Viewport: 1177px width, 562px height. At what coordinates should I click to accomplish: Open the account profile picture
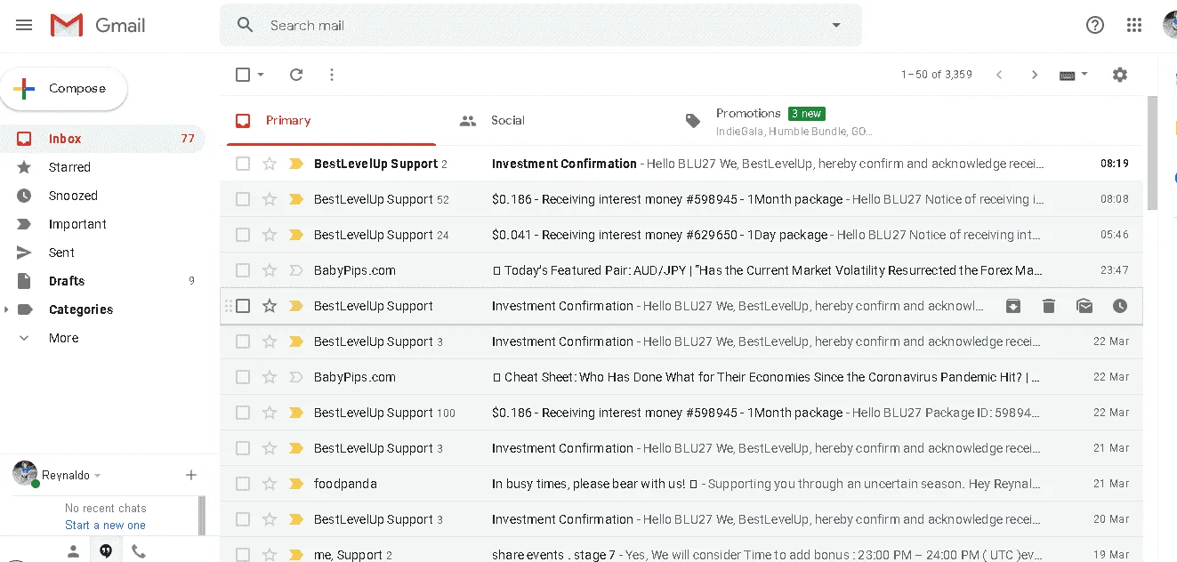[1170, 25]
